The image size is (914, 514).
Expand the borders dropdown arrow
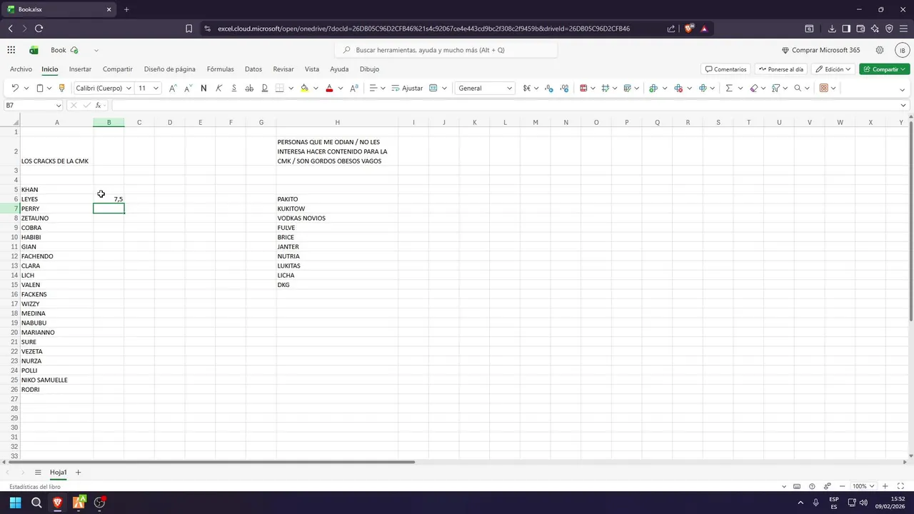(x=291, y=88)
